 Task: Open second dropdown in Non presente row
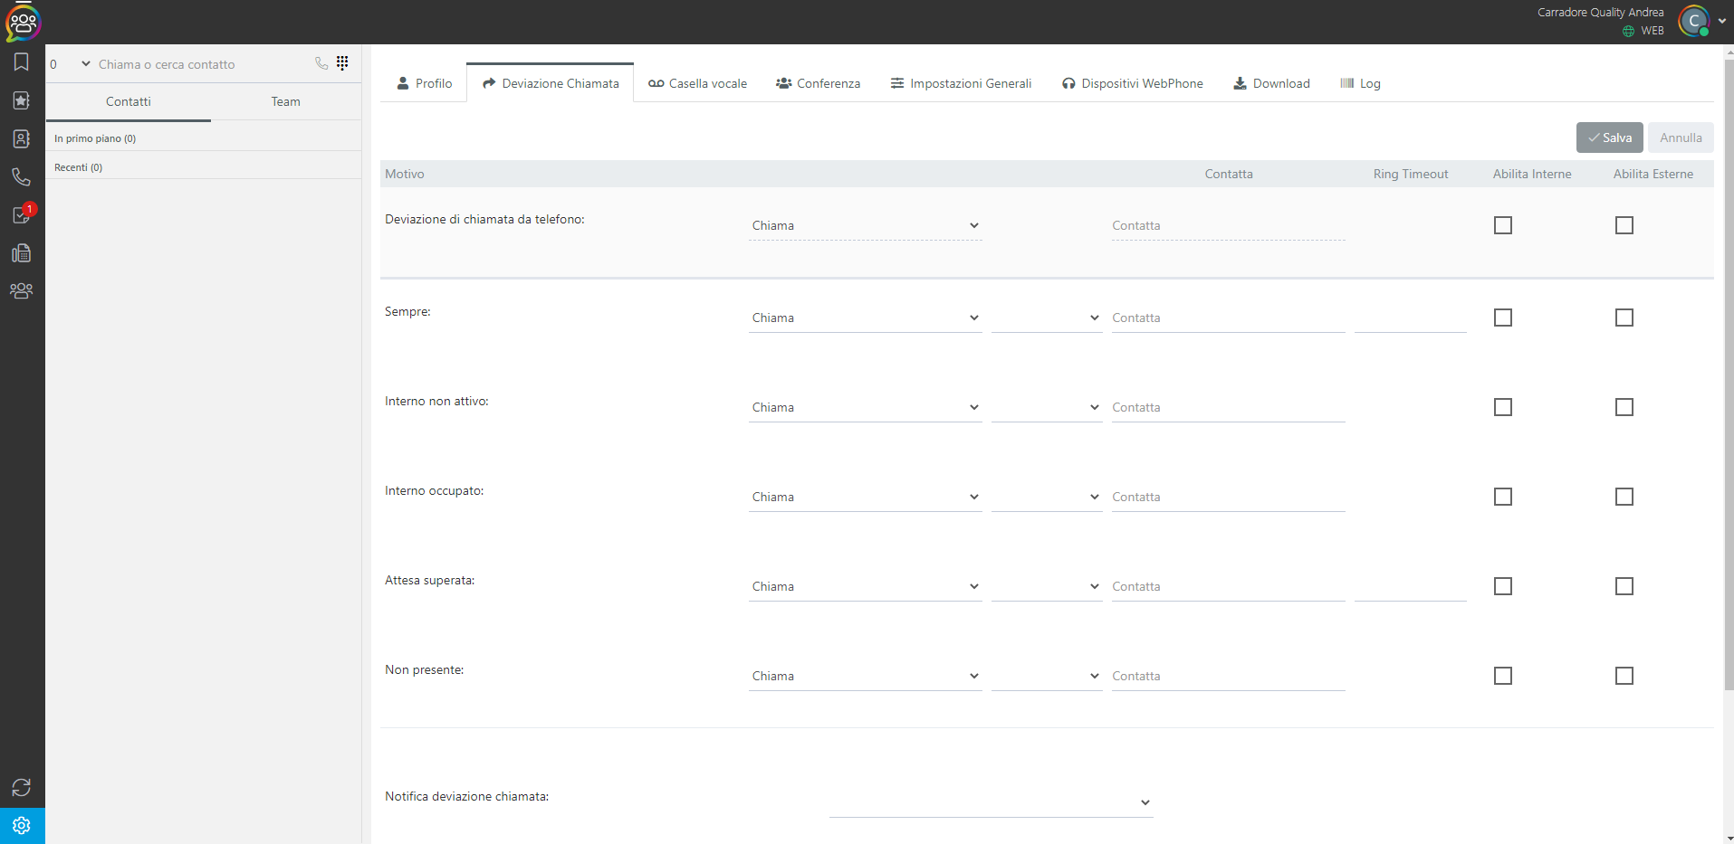[x=1047, y=676]
